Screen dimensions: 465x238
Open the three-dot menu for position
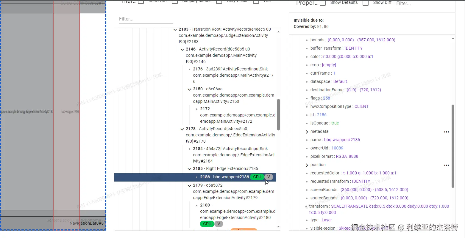coord(447,165)
